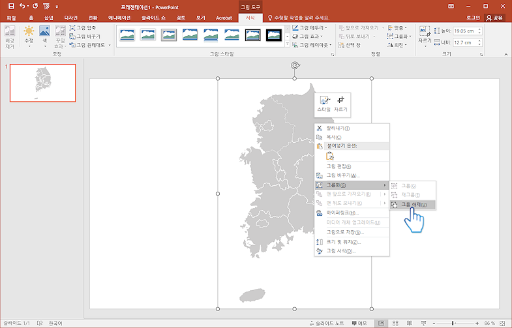Click 로그인 (sign in) link
The height and width of the screenshot is (328, 512).
click(473, 18)
